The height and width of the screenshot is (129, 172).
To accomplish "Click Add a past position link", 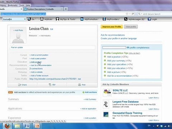I will [38, 58].
